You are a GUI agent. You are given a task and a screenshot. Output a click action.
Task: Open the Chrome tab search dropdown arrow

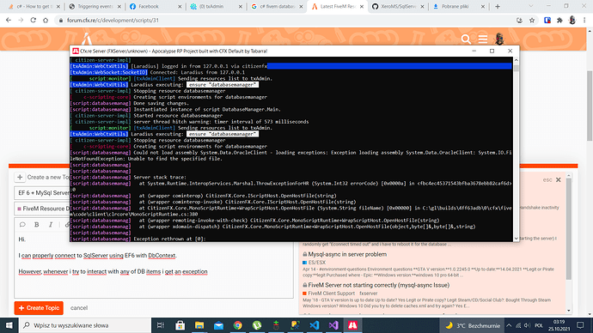tap(531, 6)
